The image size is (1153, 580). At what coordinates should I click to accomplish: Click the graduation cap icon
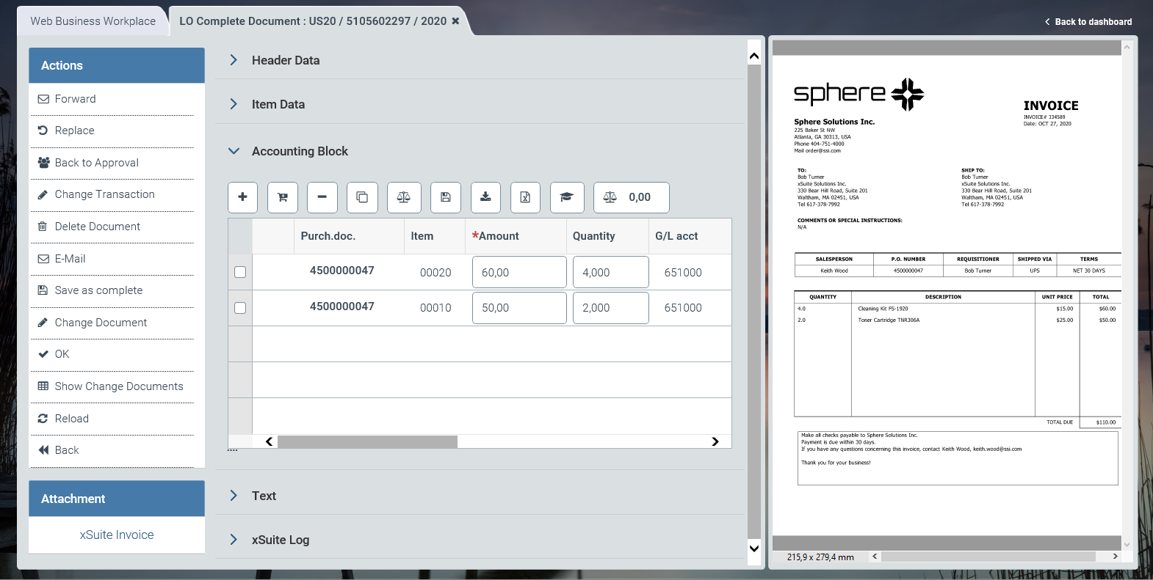click(x=566, y=197)
